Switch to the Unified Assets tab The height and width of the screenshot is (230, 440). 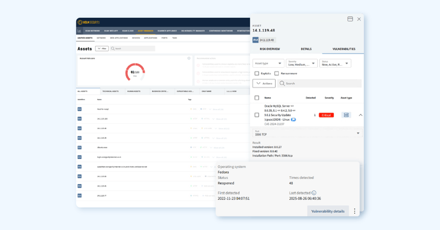click(x=85, y=38)
